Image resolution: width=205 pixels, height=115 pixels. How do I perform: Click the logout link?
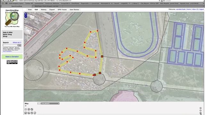201,9
